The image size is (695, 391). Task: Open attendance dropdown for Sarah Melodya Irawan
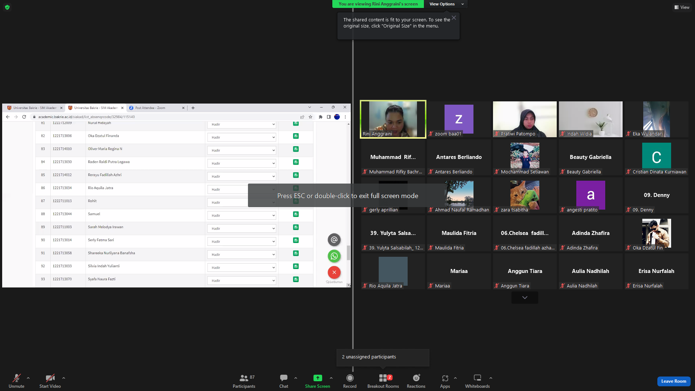[x=242, y=229]
